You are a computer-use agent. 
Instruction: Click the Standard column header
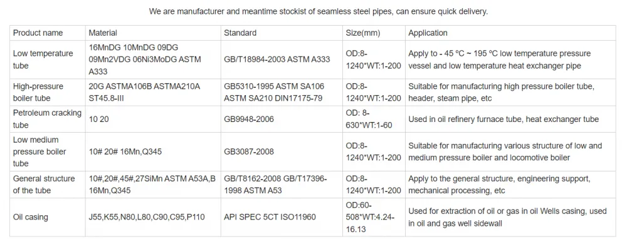(x=282, y=33)
